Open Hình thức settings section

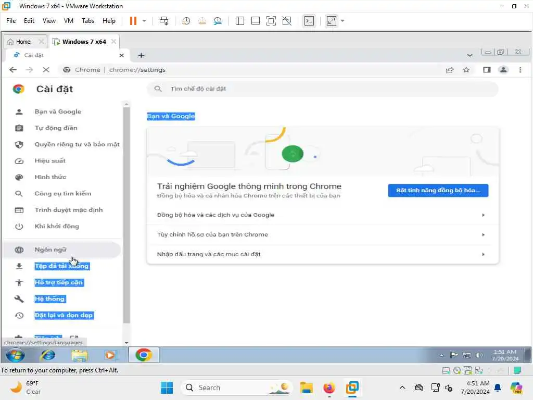click(62, 177)
